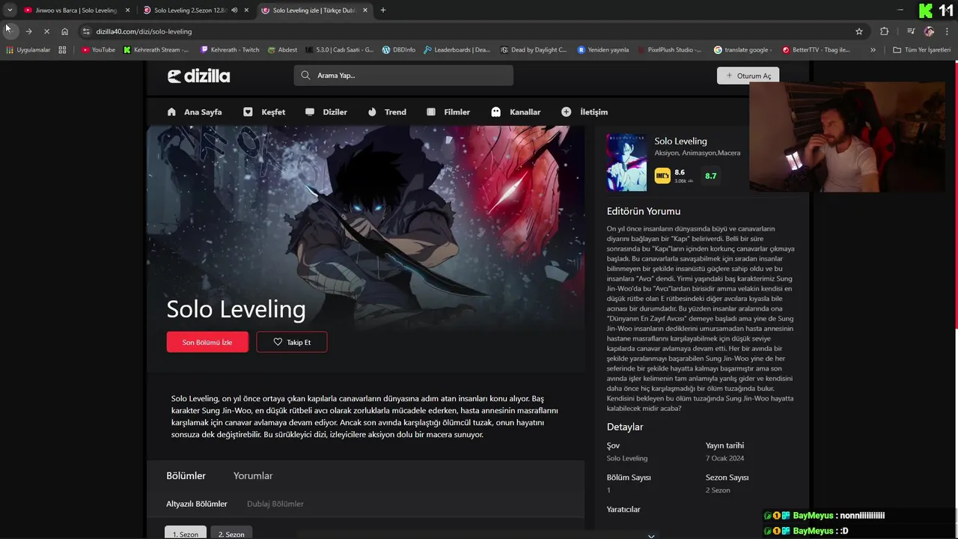Viewport: 958px width, 539px height.
Task: Click the search magnifier icon
Action: coord(305,75)
